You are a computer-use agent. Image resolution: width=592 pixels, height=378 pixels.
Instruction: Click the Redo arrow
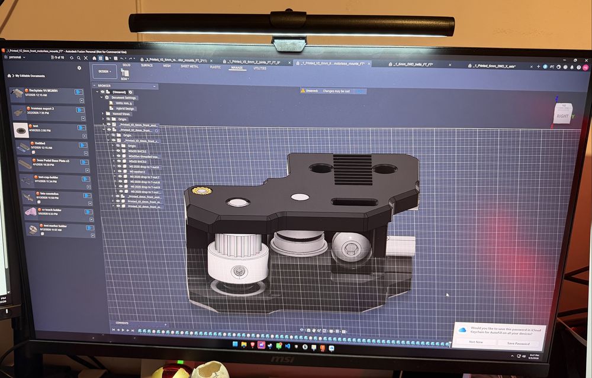click(130, 59)
